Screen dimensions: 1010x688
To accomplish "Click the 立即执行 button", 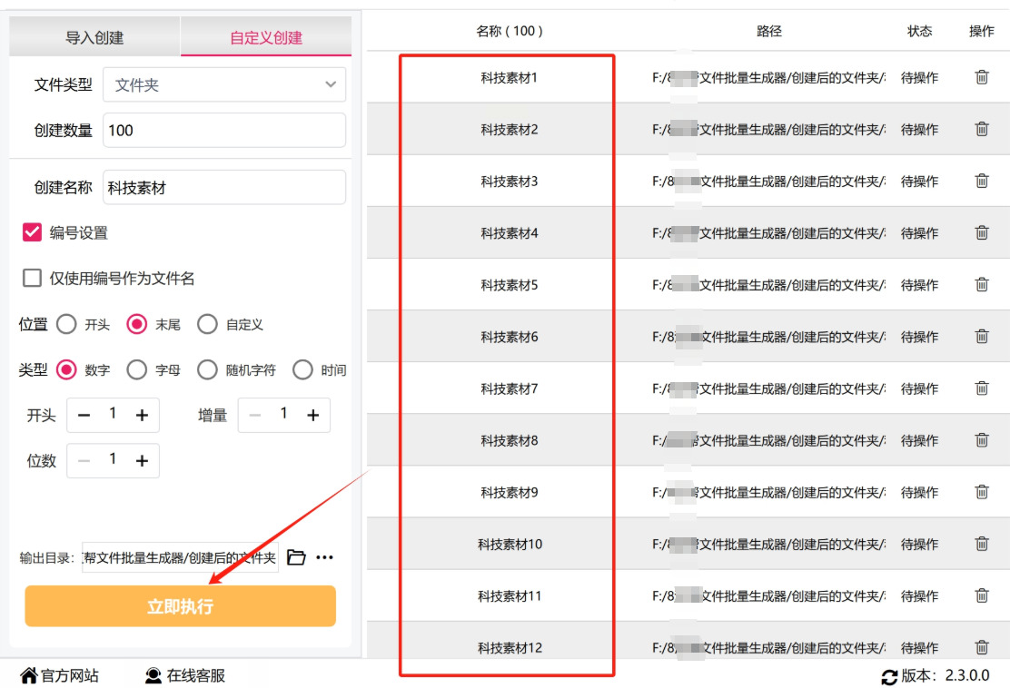I will click(180, 606).
